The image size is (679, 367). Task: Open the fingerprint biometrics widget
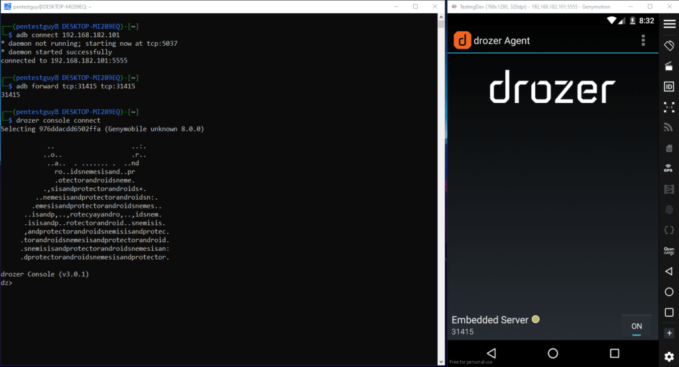669,210
